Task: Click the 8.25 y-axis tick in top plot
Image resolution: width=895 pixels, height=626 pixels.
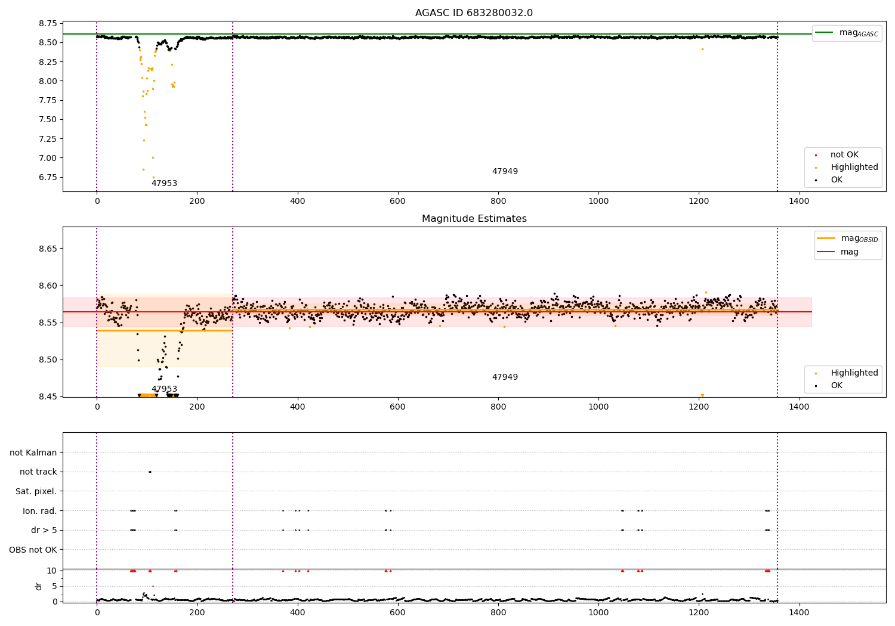Action: 48,62
